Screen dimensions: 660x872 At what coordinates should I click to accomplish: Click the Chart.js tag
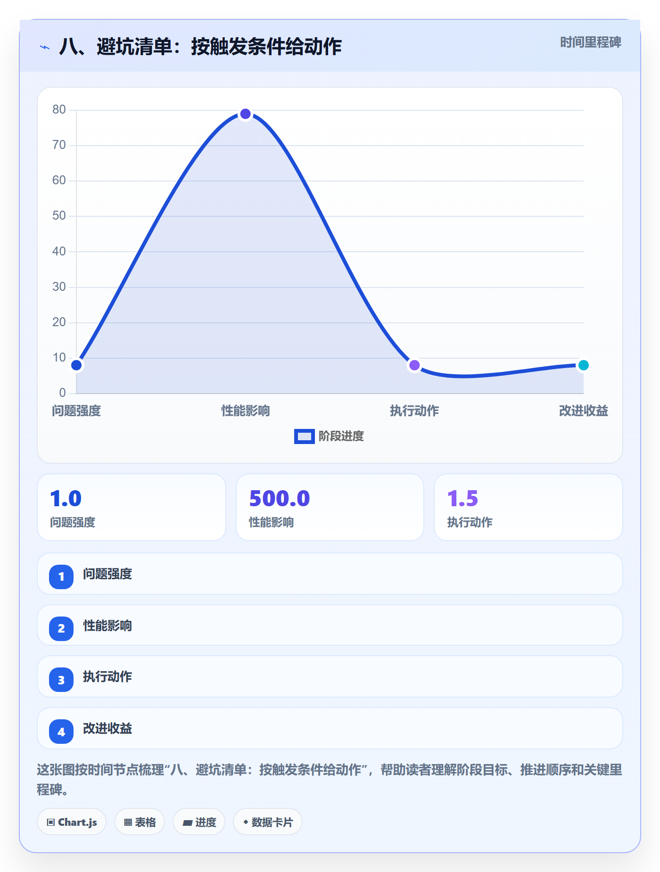pyautogui.click(x=72, y=822)
